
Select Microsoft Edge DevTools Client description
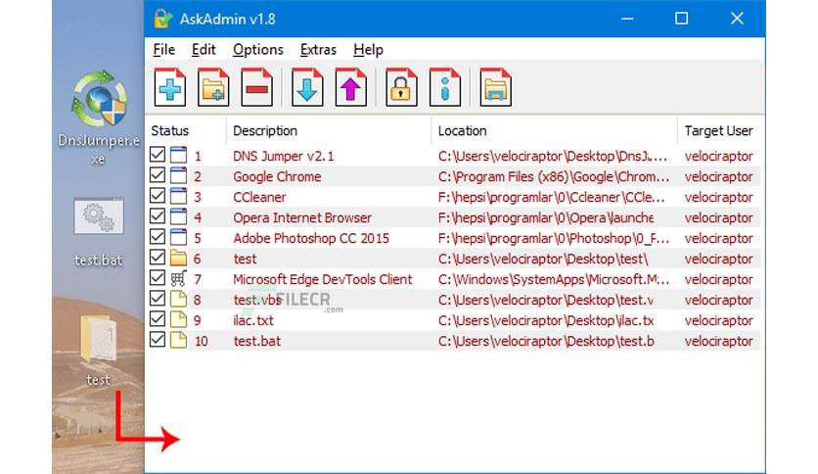(x=322, y=280)
